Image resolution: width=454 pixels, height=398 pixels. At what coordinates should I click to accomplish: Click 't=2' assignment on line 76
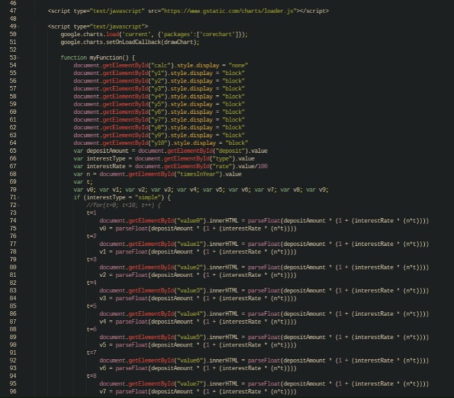point(92,236)
